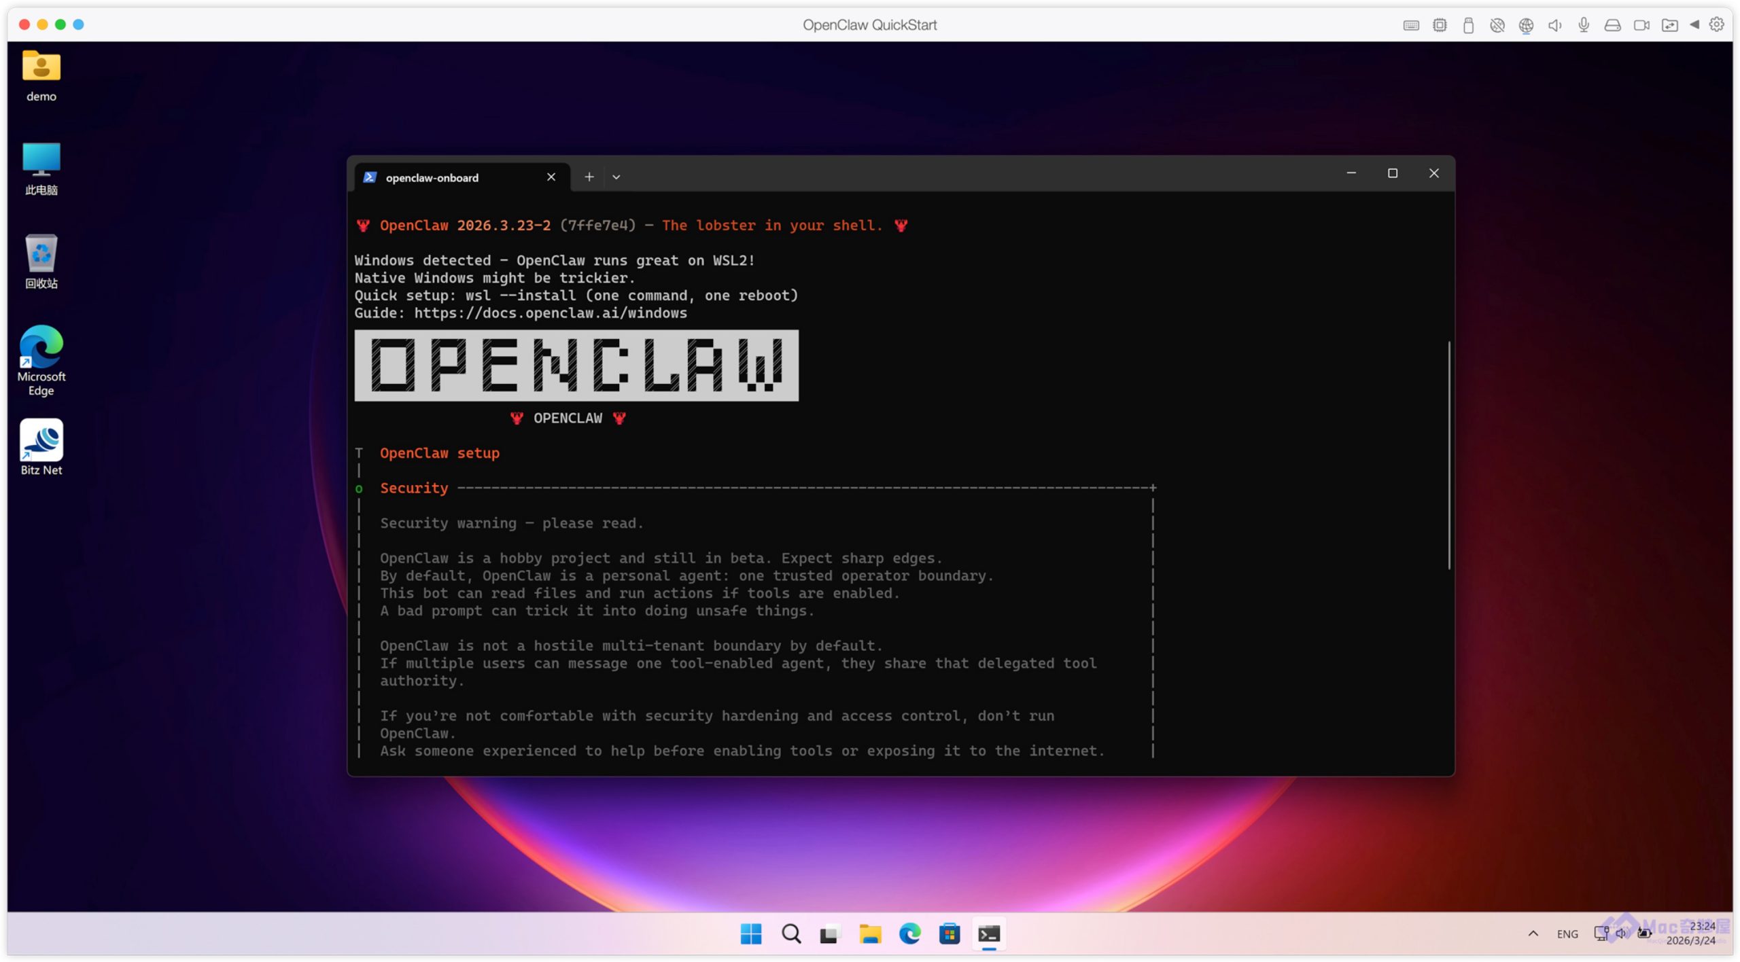Open the hard disk drive icon

(1612, 25)
